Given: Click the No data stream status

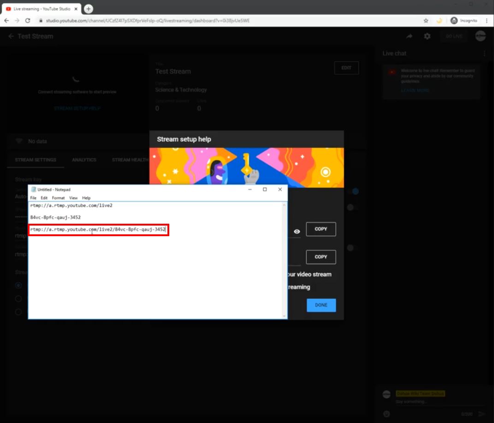Looking at the screenshot, I should 37,141.
